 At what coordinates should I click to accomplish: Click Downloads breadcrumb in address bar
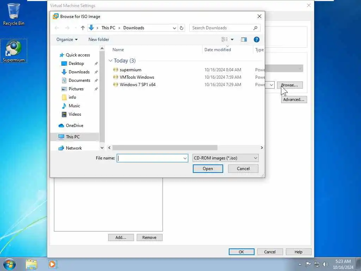click(134, 28)
